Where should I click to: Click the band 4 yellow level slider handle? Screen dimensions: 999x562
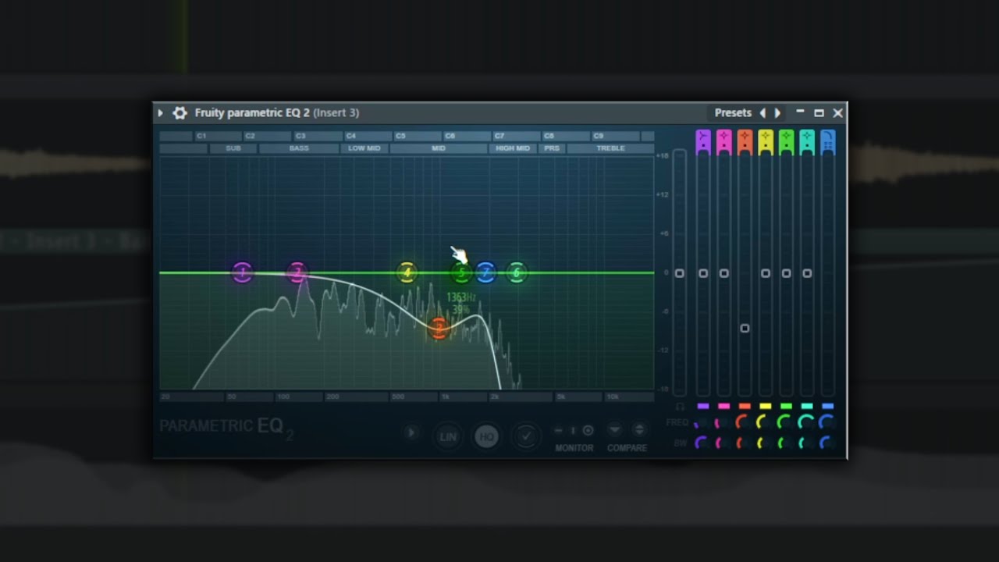pyautogui.click(x=766, y=273)
